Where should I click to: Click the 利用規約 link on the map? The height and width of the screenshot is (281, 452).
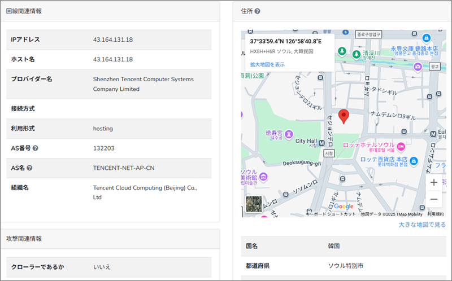pyautogui.click(x=435, y=214)
